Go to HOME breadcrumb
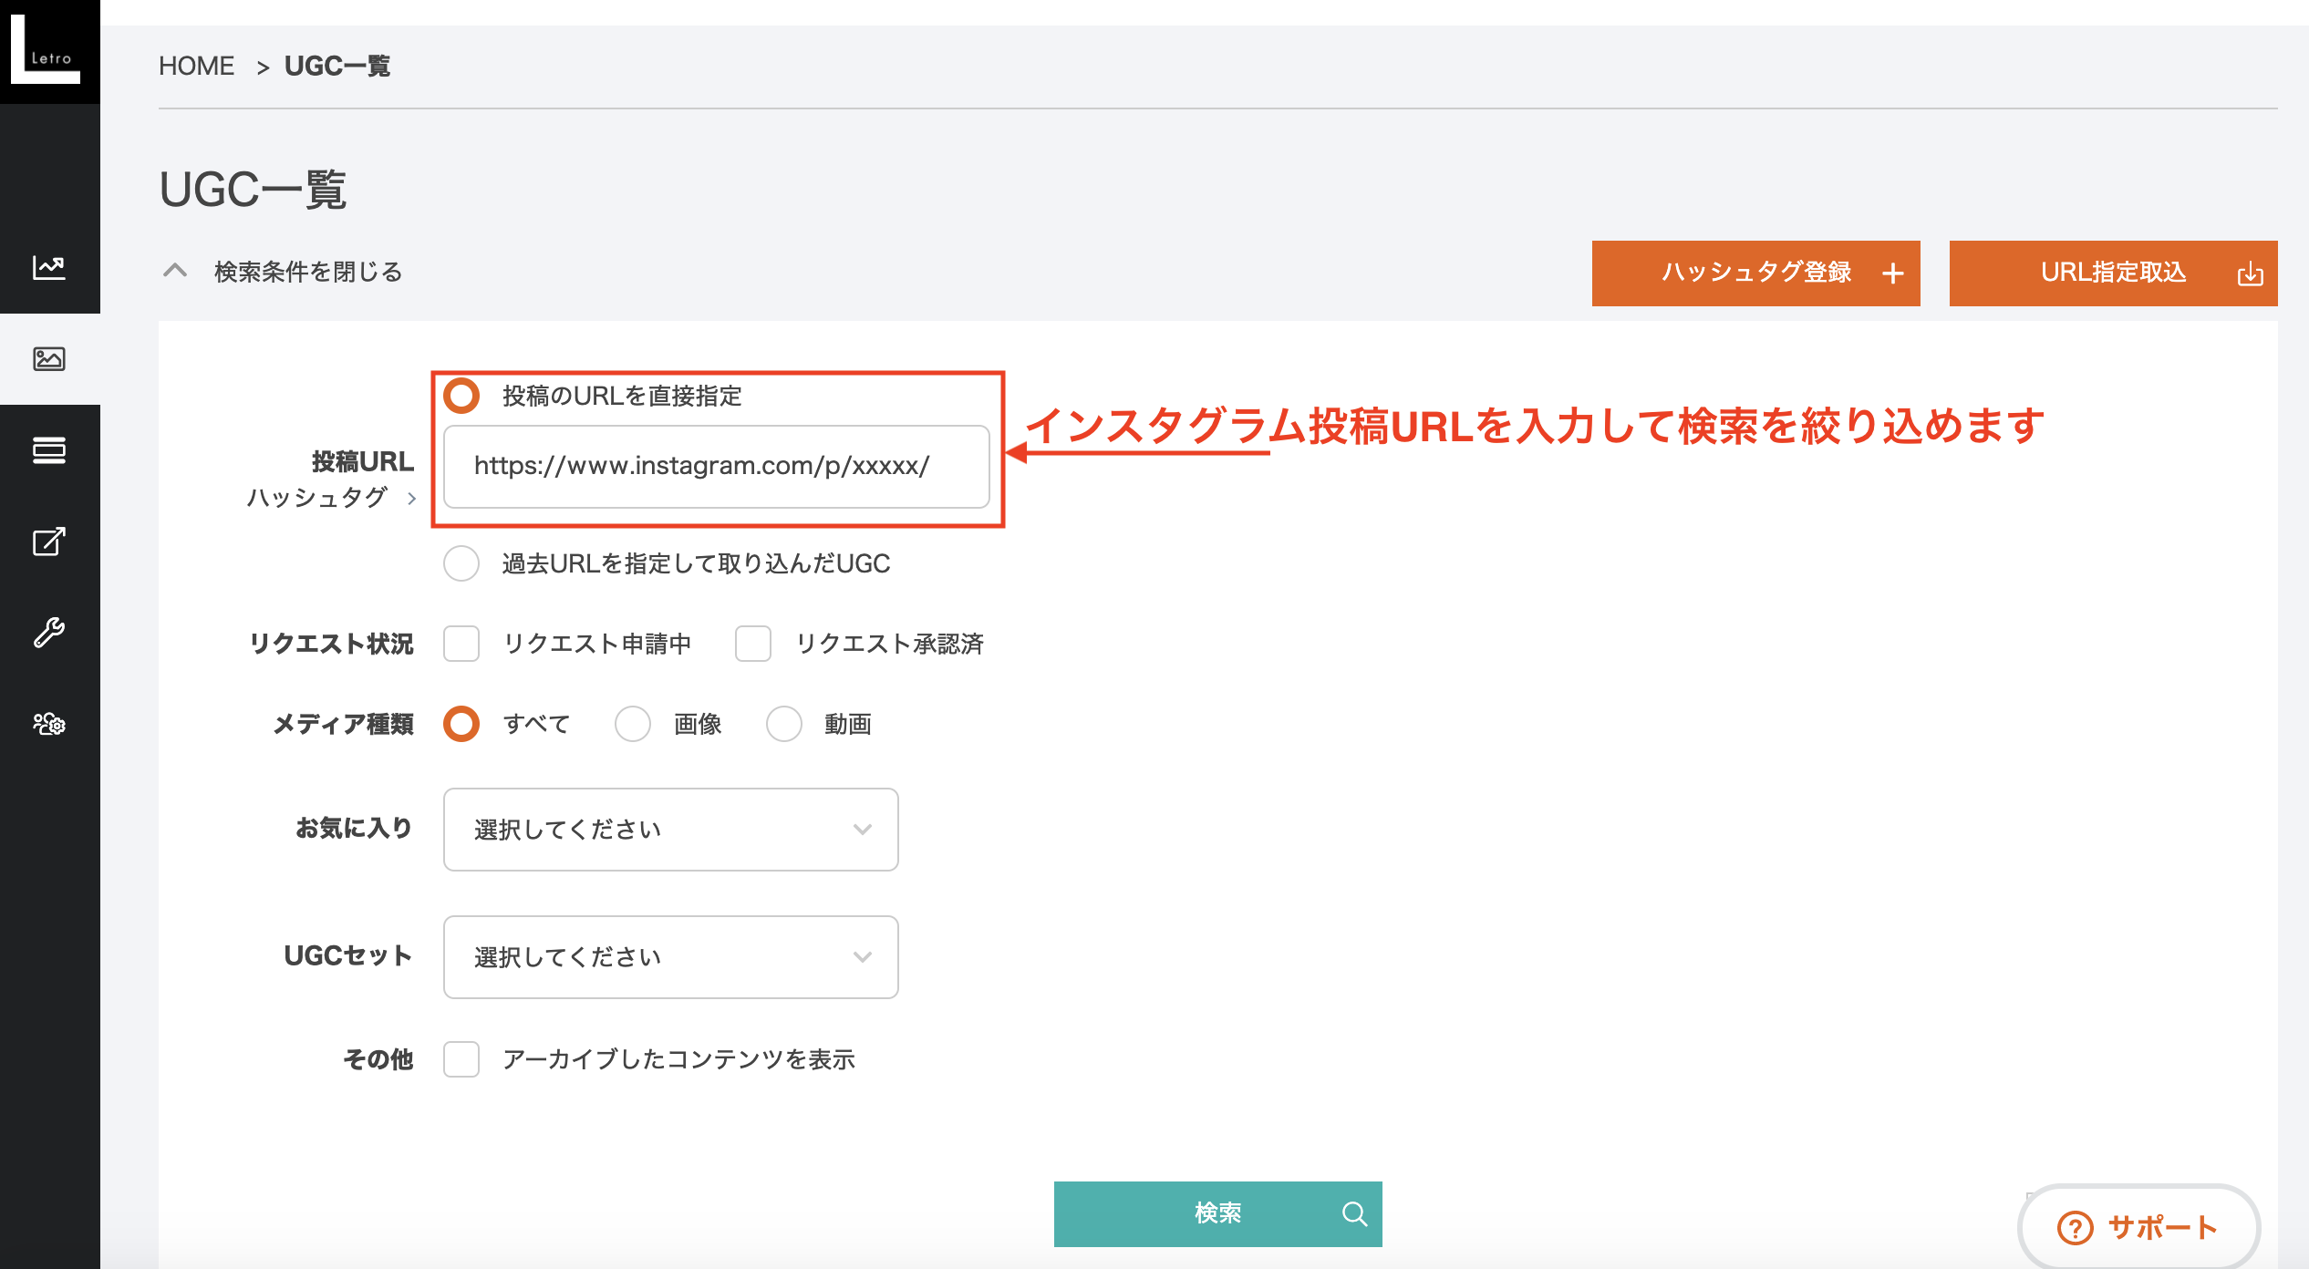The image size is (2309, 1269). coord(196,66)
